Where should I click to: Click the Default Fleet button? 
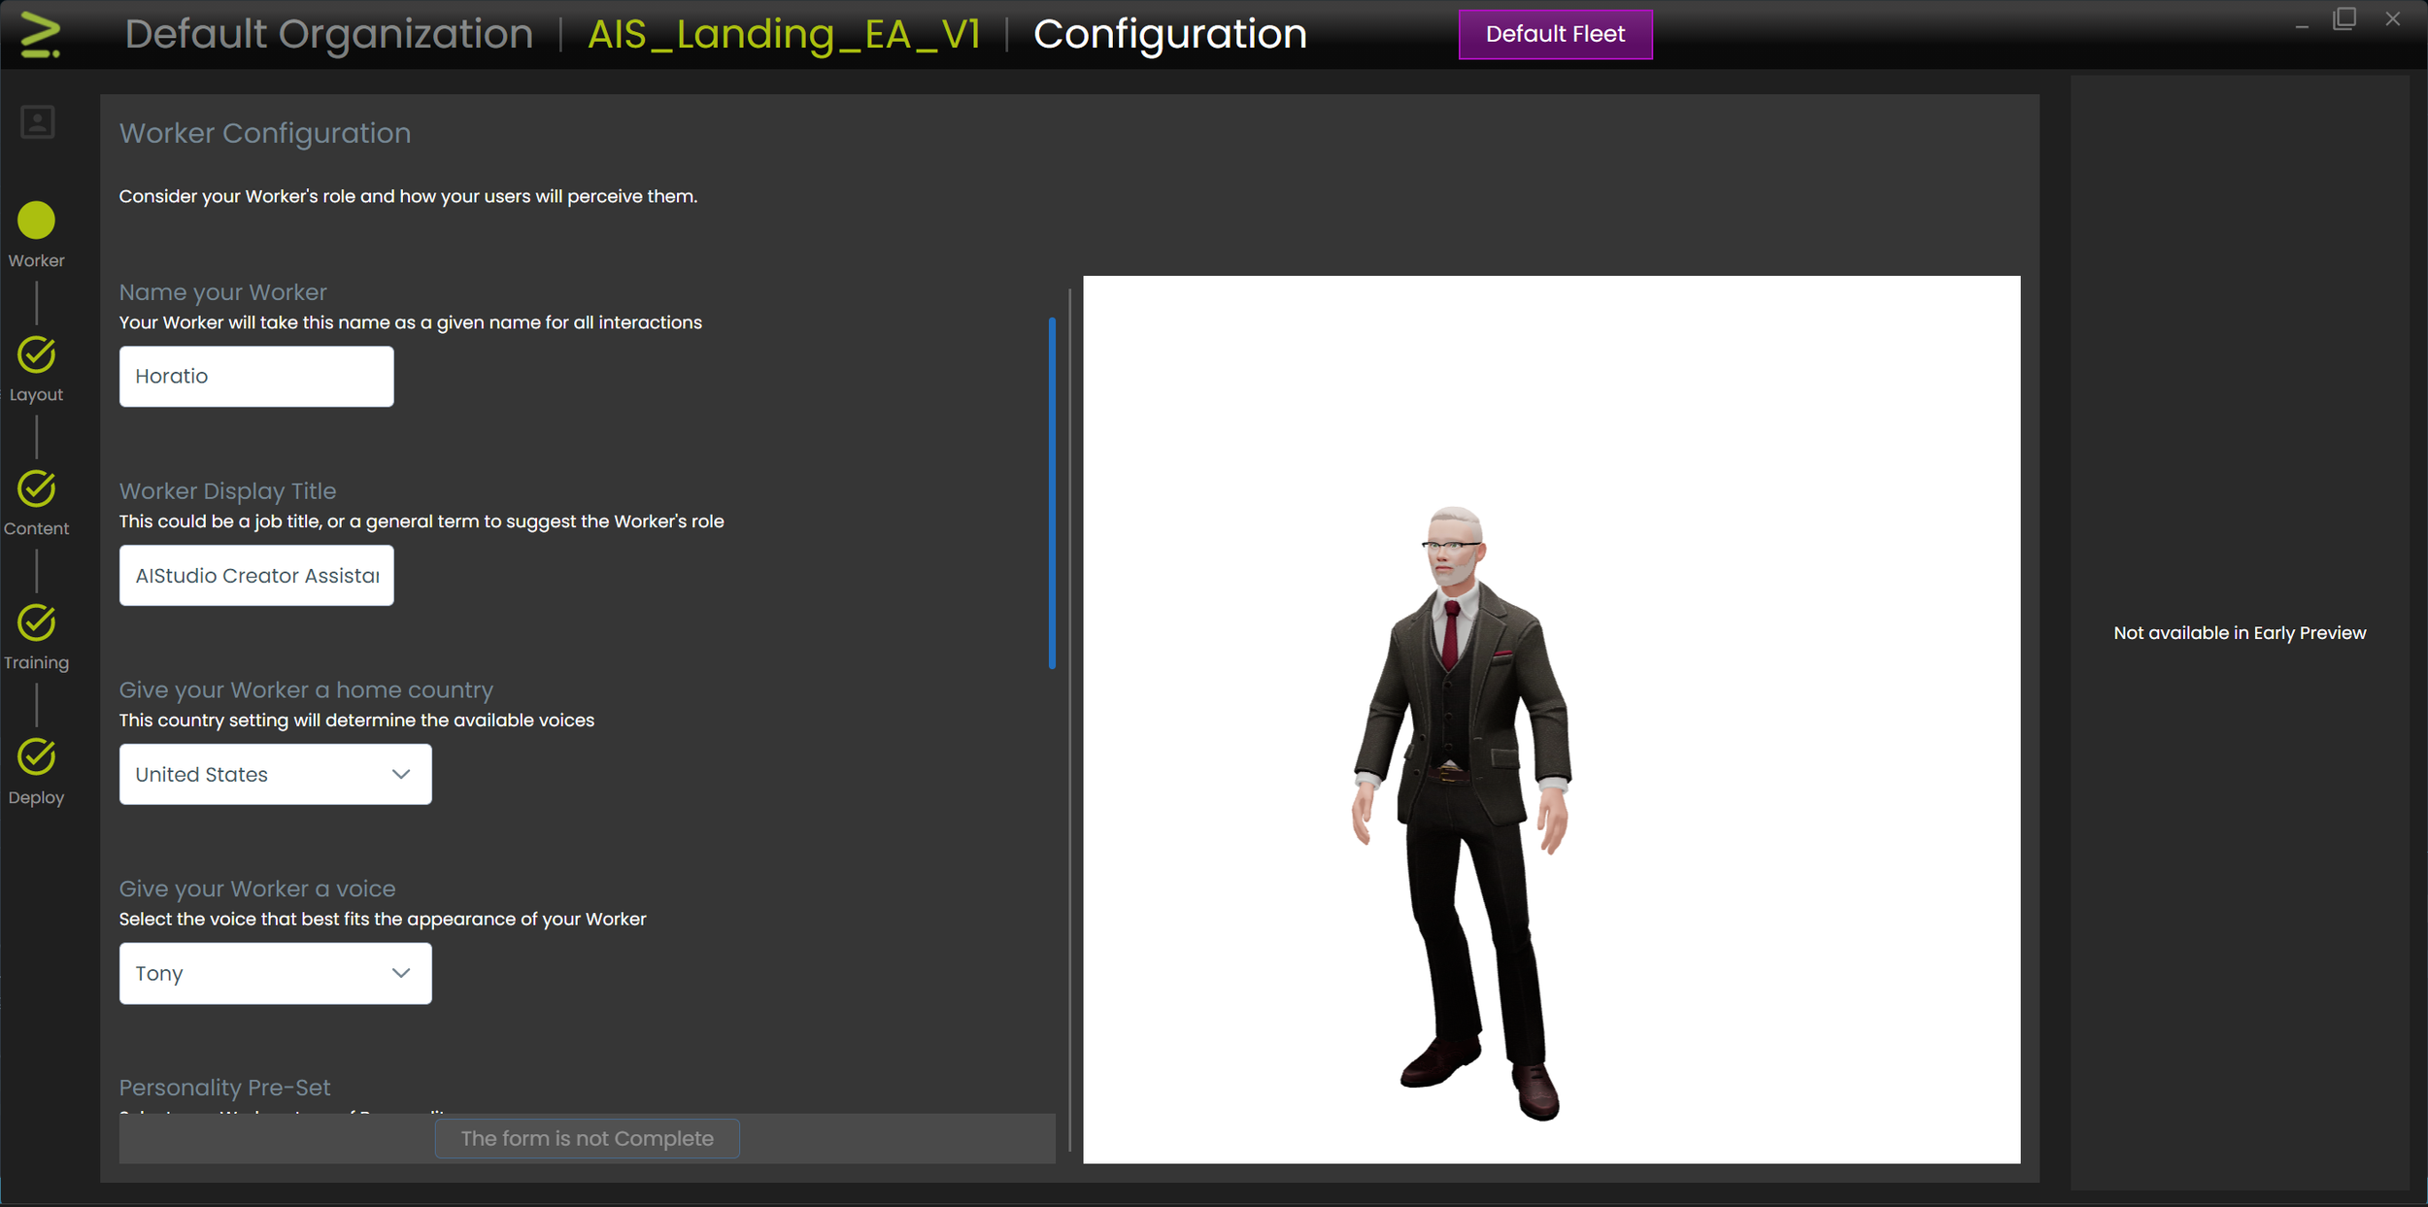(1555, 34)
